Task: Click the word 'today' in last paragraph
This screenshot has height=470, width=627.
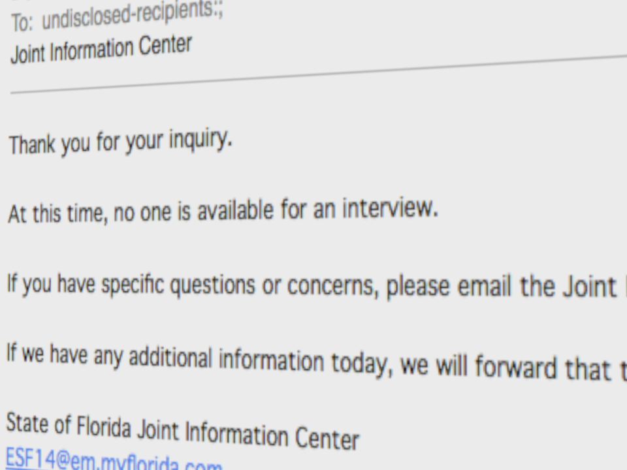Action: click(360, 364)
